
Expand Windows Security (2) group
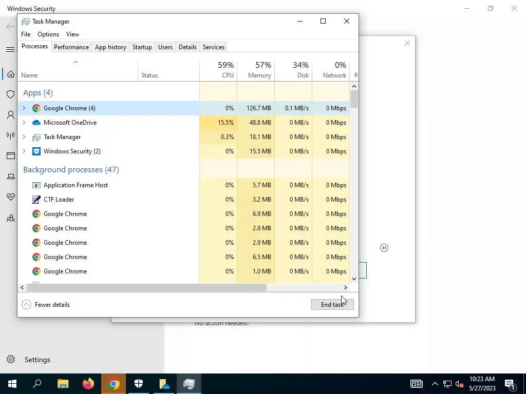(x=24, y=151)
